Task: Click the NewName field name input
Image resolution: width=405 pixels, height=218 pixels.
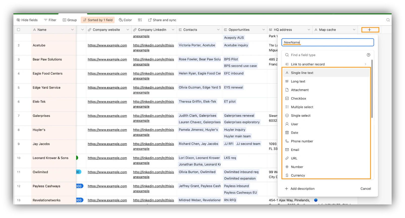Action: click(328, 42)
